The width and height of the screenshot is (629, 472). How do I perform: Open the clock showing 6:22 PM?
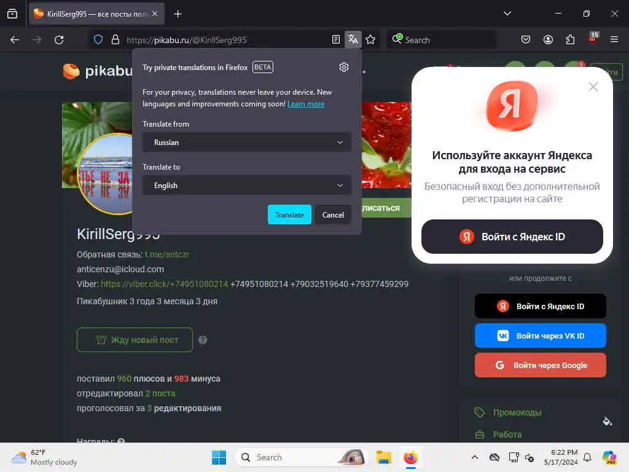pyautogui.click(x=561, y=457)
